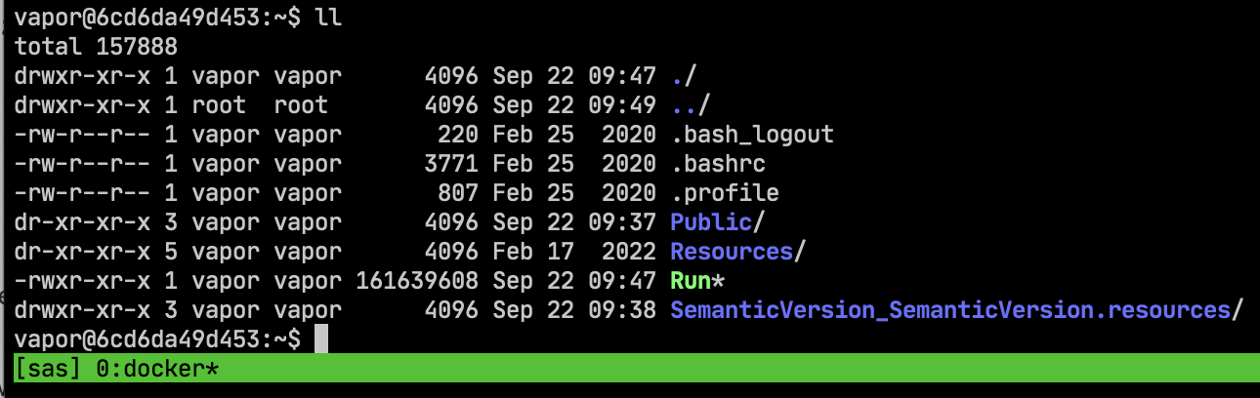Click the permissions -rwxr-xr-x of Run
Image resolution: width=1260 pixels, height=398 pixels.
(82, 281)
